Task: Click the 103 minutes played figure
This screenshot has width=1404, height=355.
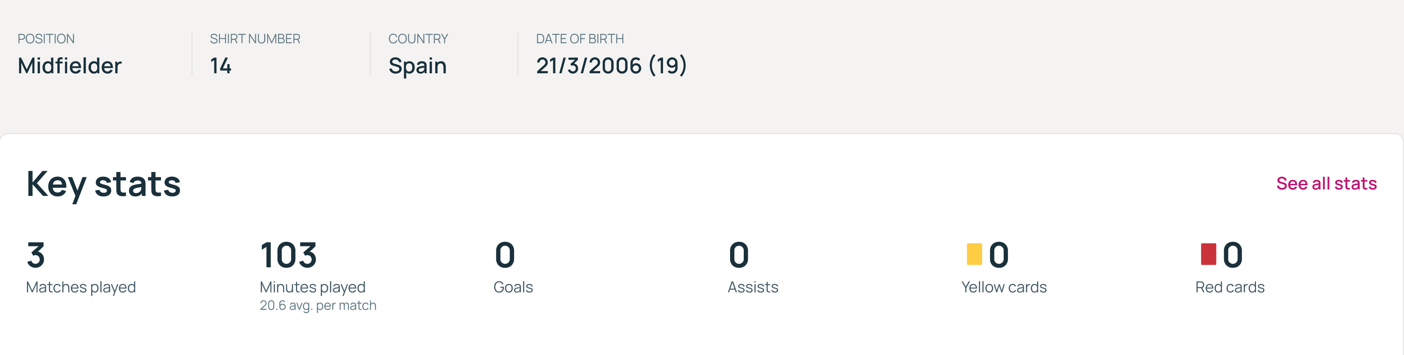Action: (x=288, y=255)
